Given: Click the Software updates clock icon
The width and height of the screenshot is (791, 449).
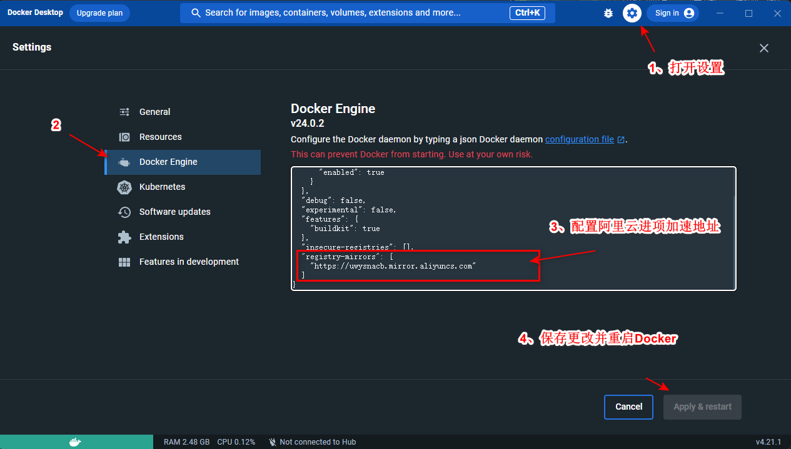Looking at the screenshot, I should coord(124,212).
